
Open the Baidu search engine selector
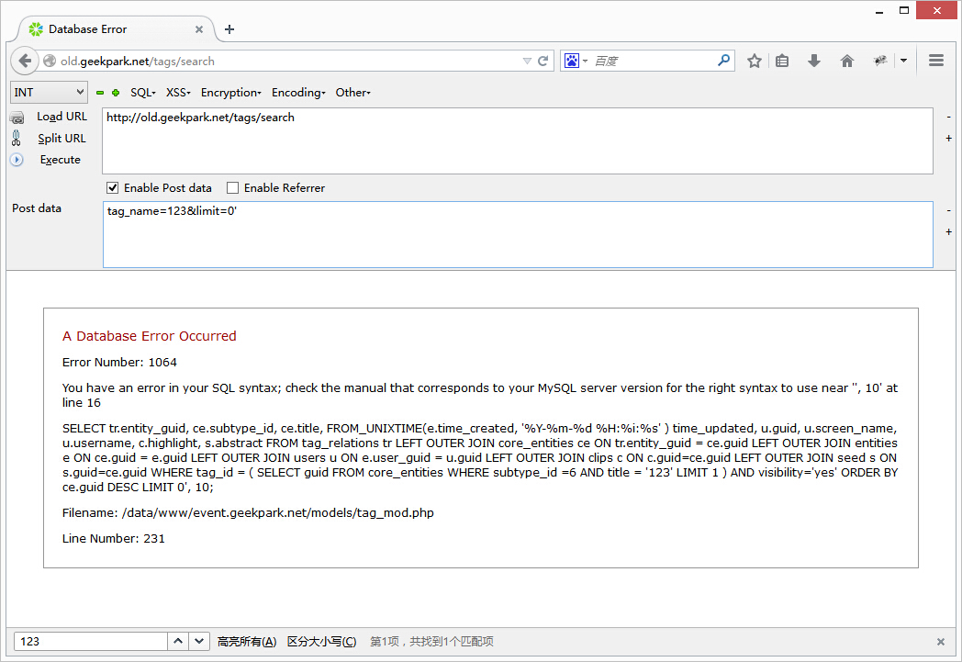pyautogui.click(x=576, y=61)
